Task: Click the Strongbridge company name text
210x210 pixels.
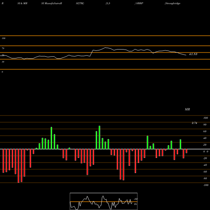Action: [173, 3]
